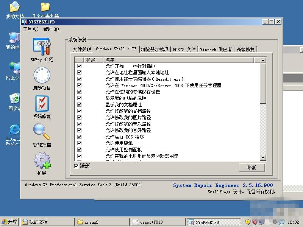
Task: Click the 名字 column header
Action: [x=178, y=60]
